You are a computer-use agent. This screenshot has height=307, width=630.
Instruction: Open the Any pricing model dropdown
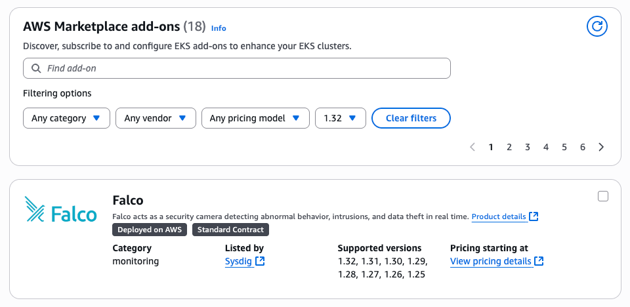255,118
